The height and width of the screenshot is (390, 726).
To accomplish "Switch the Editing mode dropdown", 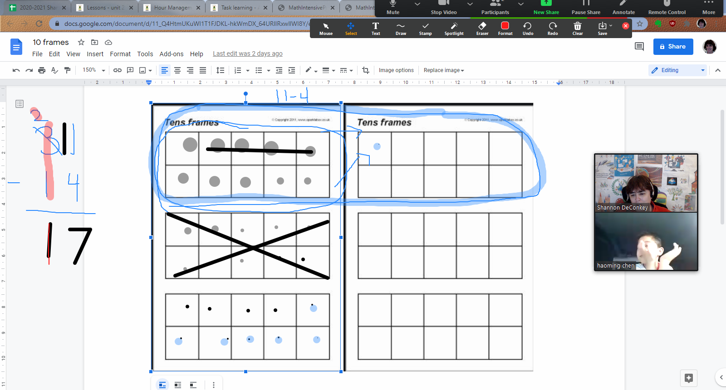I will coord(678,70).
